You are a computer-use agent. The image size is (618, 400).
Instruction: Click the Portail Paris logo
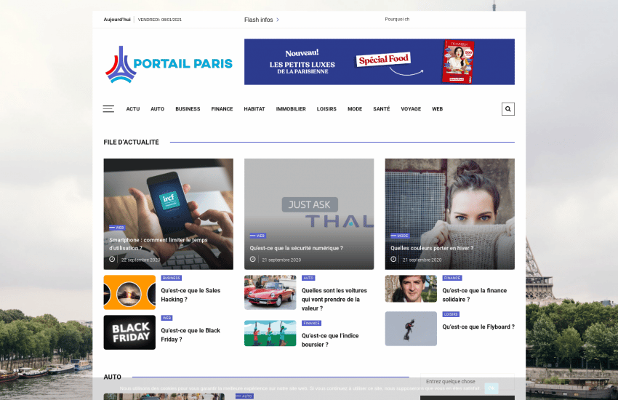coord(169,64)
